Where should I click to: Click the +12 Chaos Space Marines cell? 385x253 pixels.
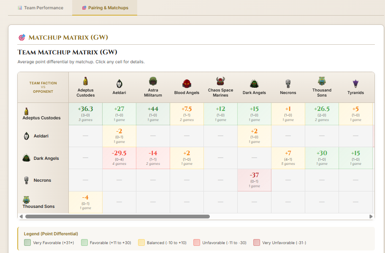click(x=220, y=114)
